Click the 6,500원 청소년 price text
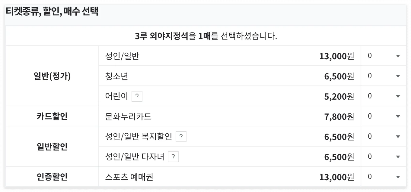411x192 pixels. [339, 76]
